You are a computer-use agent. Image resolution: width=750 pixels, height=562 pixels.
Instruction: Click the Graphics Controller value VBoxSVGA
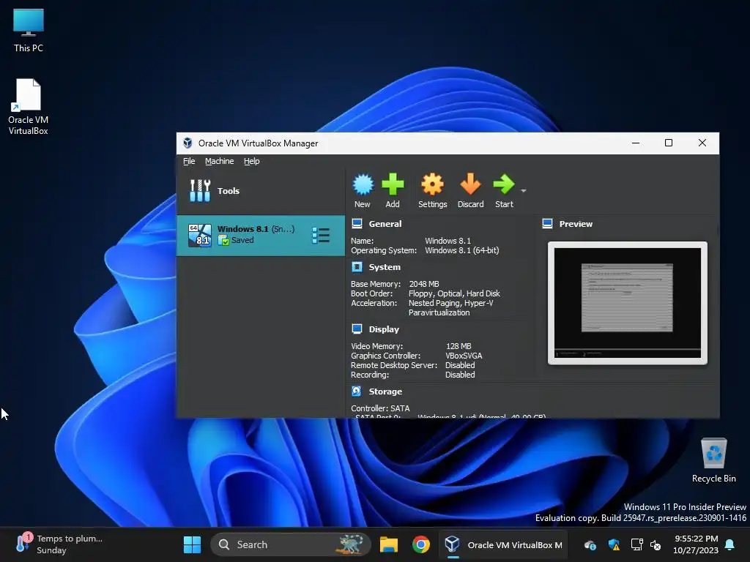[x=464, y=356]
